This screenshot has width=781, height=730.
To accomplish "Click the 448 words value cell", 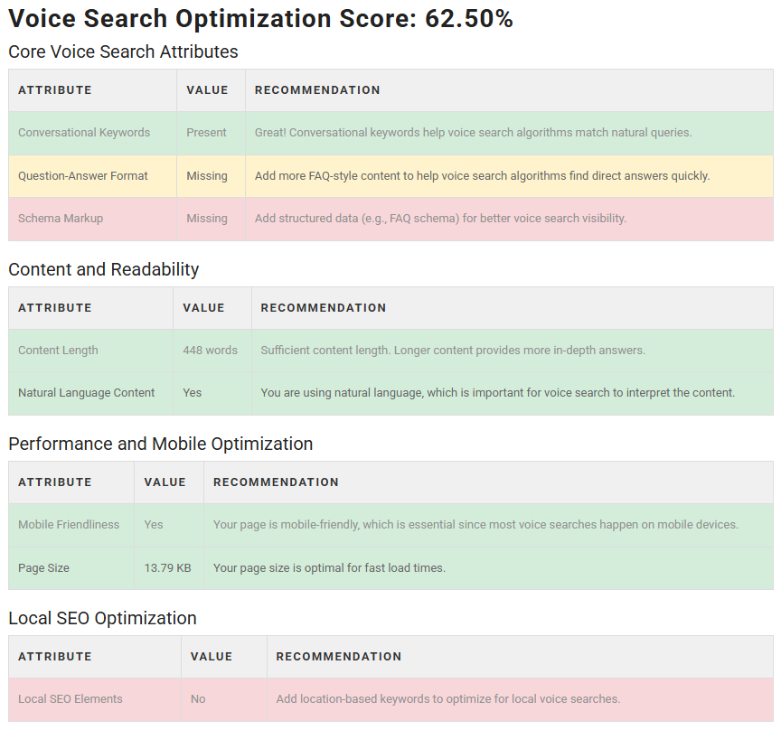I will click(x=210, y=351).
